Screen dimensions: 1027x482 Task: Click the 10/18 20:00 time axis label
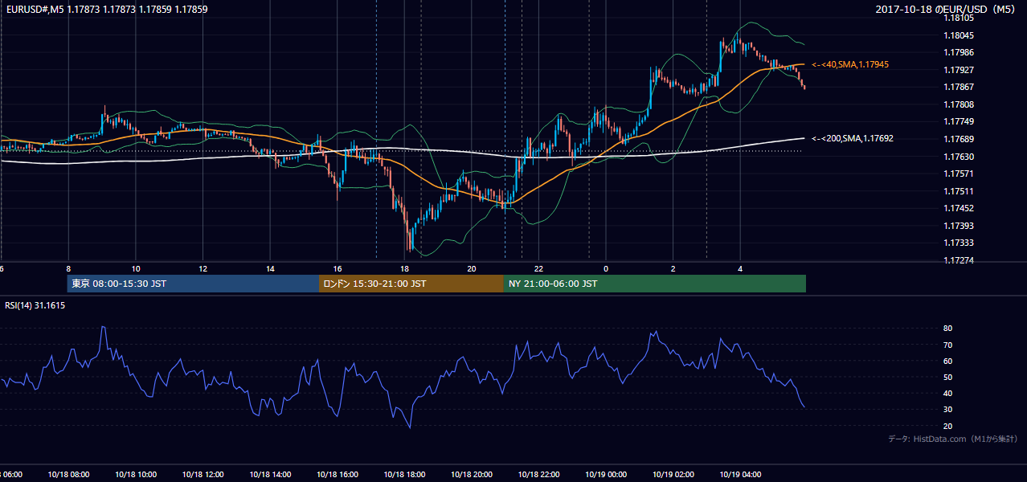[472, 475]
